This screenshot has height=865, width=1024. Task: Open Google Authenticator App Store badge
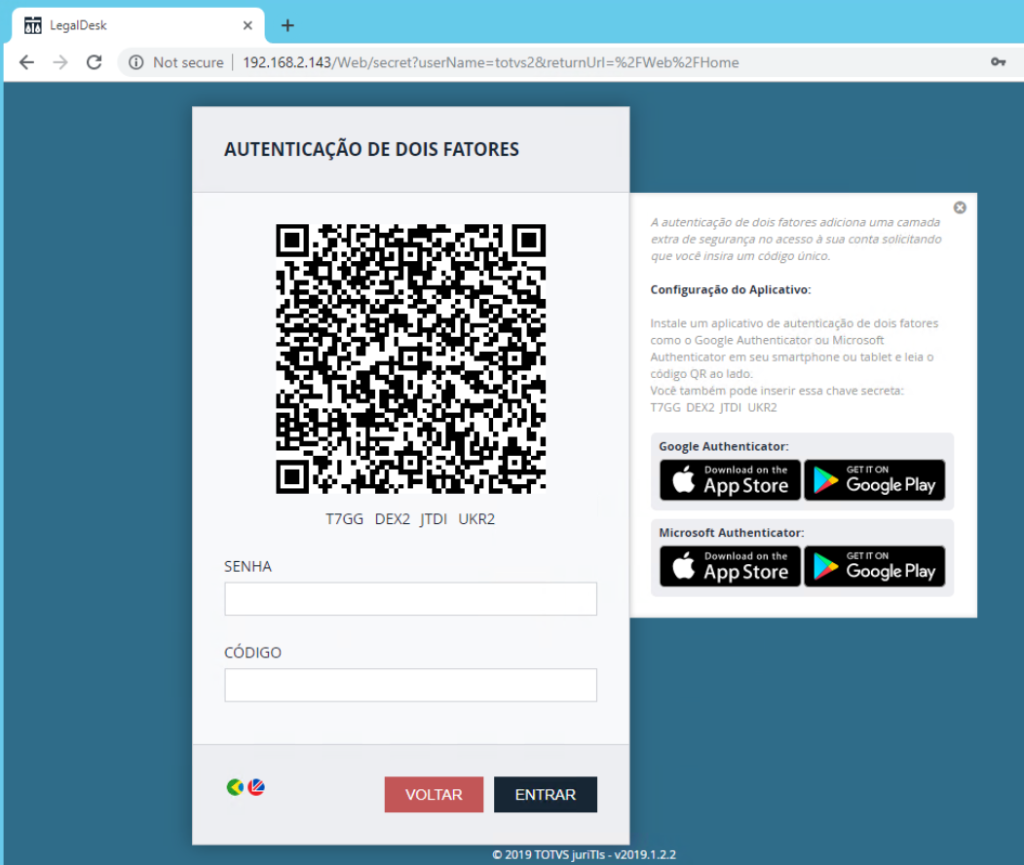(730, 480)
